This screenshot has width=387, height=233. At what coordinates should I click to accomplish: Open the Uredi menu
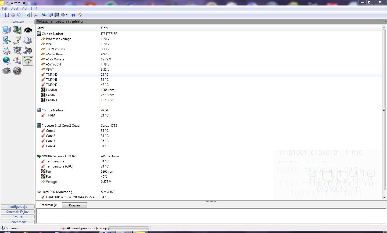[x=14, y=8]
